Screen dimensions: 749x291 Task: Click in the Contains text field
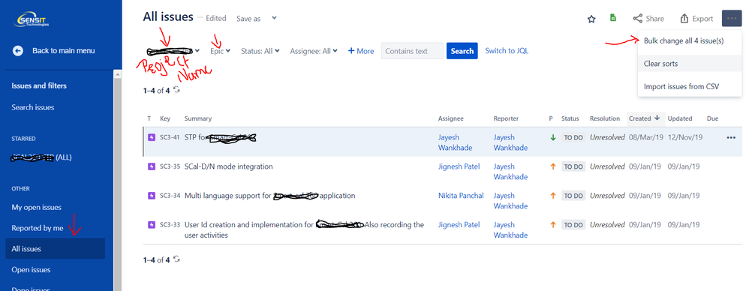[x=412, y=51]
